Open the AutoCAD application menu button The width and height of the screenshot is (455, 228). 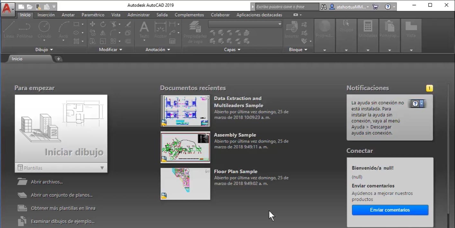[8, 9]
